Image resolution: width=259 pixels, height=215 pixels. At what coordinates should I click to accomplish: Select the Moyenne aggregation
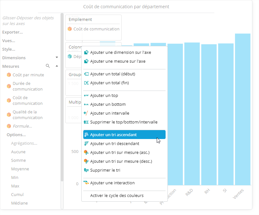point(20,169)
